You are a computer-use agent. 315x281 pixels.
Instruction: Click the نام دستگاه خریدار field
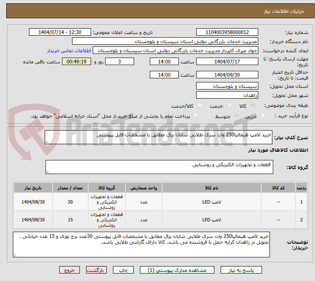pyautogui.click(x=165, y=41)
